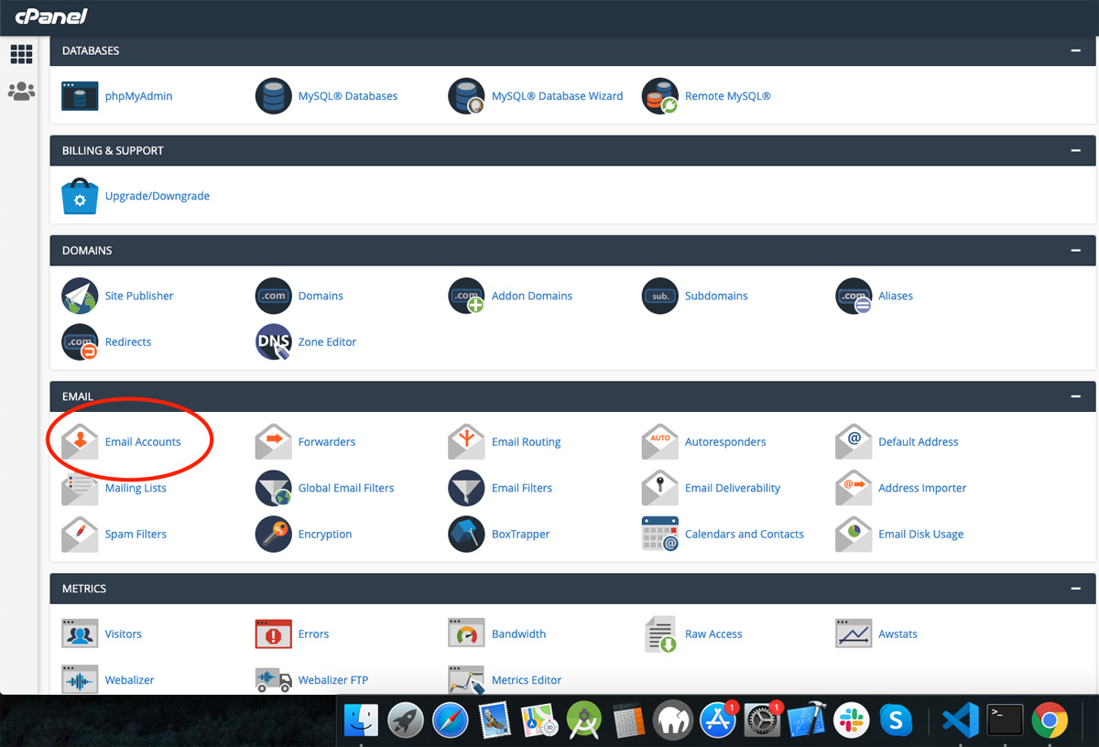Click the BoxTrapper icon

point(466,535)
